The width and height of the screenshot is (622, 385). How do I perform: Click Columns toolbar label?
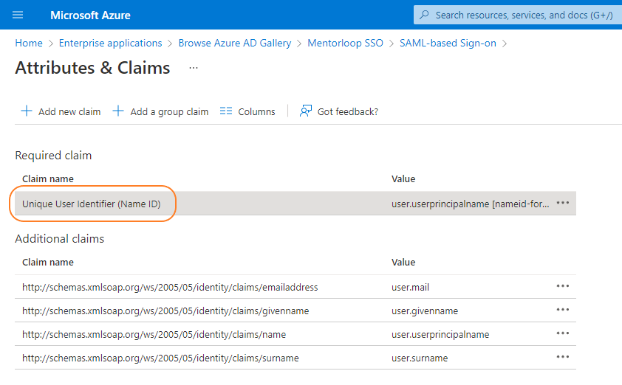256,111
